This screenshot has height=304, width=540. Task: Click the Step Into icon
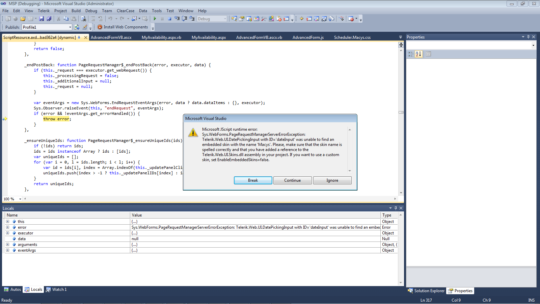click(x=177, y=19)
